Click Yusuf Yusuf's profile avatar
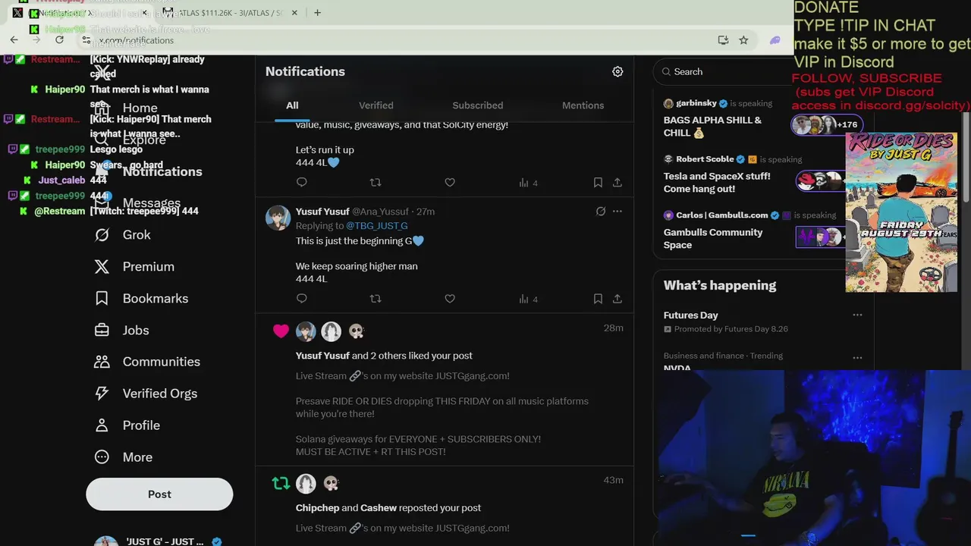971x546 pixels. click(278, 218)
